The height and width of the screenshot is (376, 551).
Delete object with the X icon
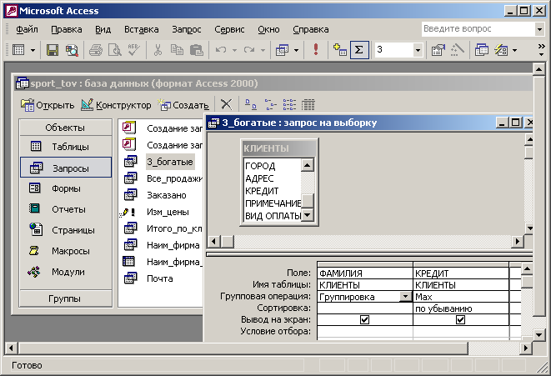point(226,104)
